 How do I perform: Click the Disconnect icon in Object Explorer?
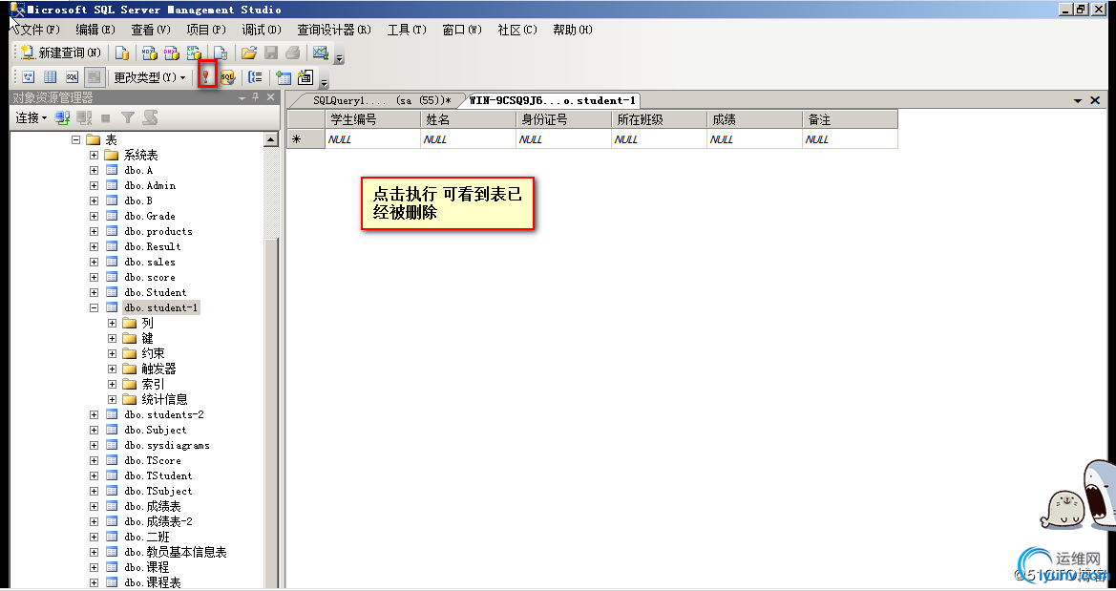coord(84,118)
